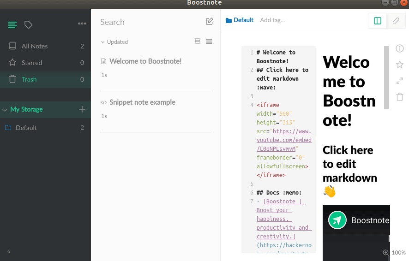Image resolution: width=409 pixels, height=261 pixels.
Task: Collapse the sidebar with double-chevron icon
Action: coord(9,252)
